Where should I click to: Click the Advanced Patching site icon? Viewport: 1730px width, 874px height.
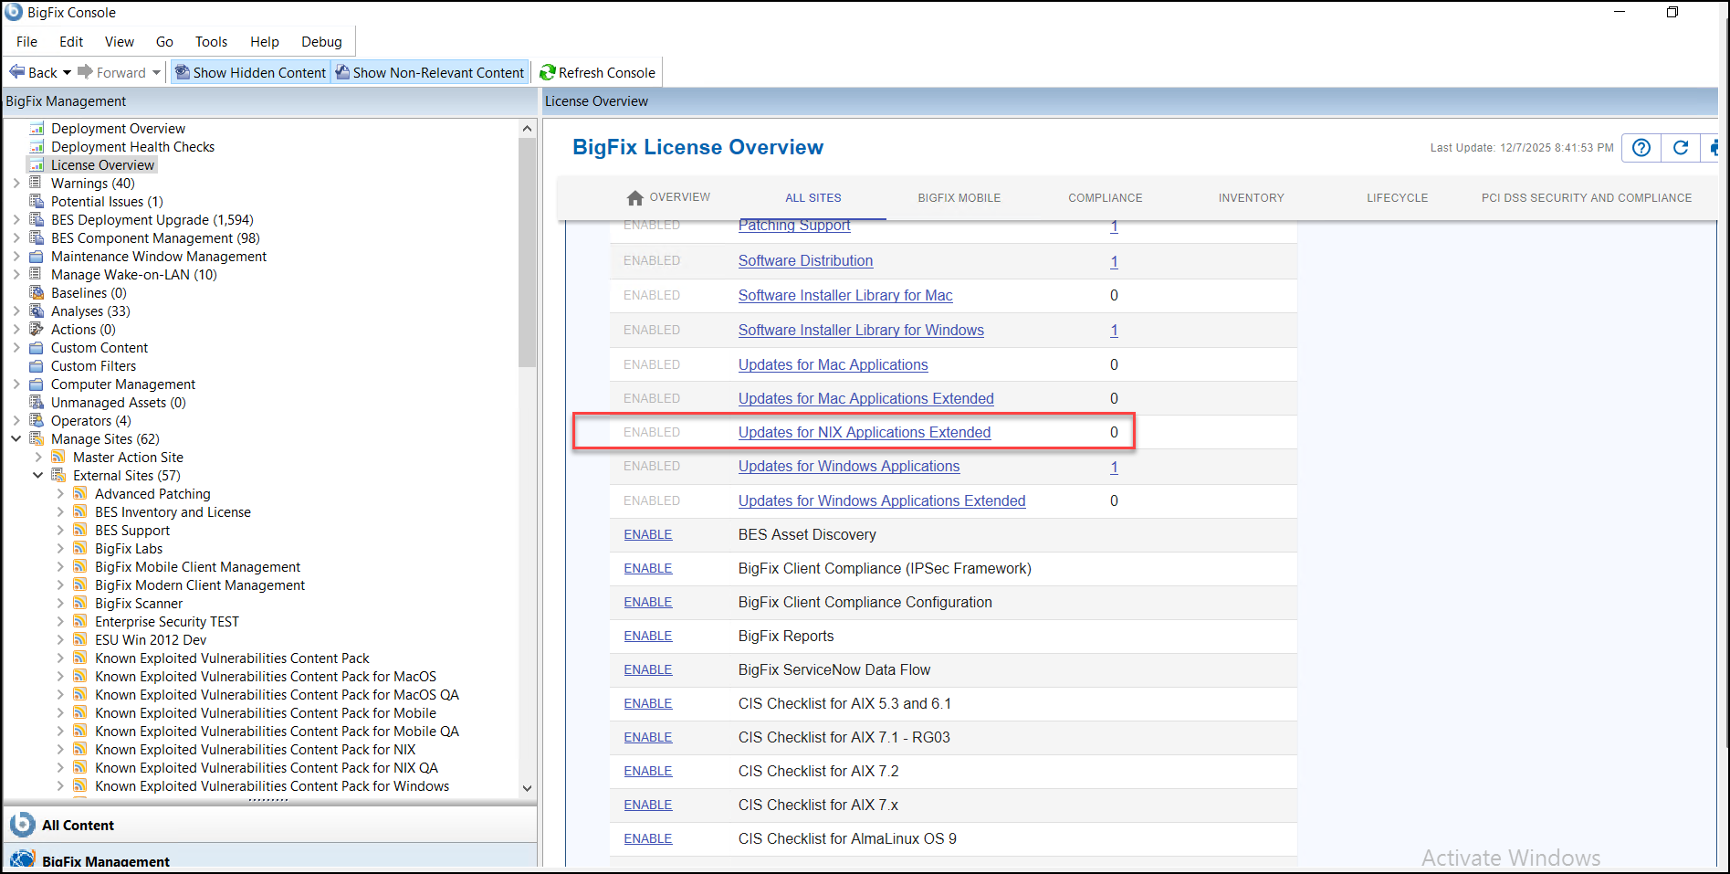tap(80, 494)
